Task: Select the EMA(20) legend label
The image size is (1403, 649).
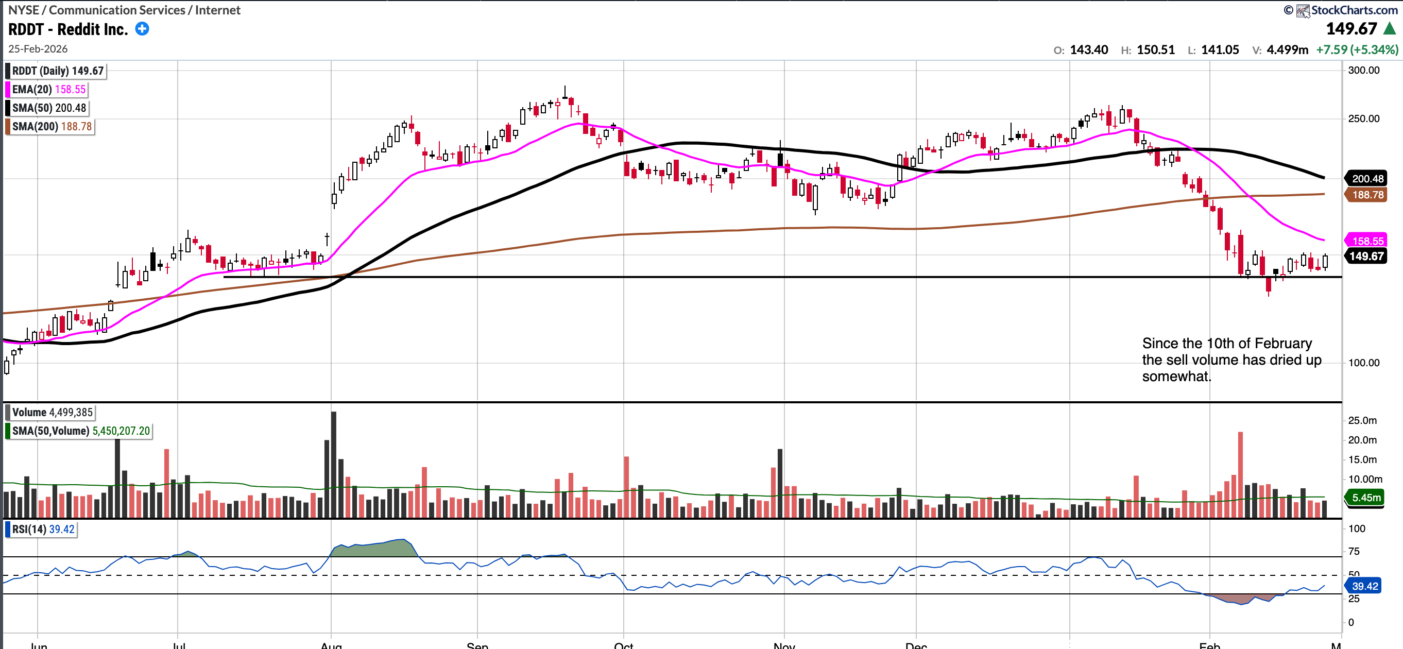Action: [32, 89]
